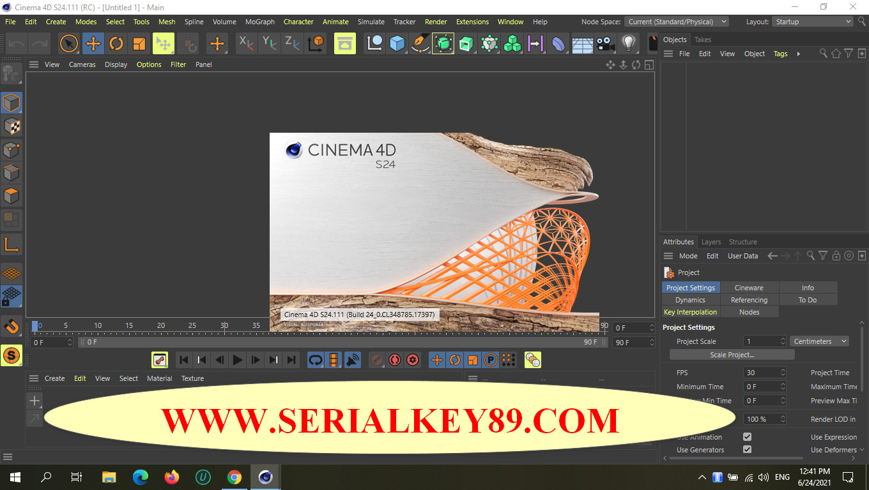Image resolution: width=869 pixels, height=490 pixels.
Task: Open the MoGraph Cloner icon
Action: point(512,43)
